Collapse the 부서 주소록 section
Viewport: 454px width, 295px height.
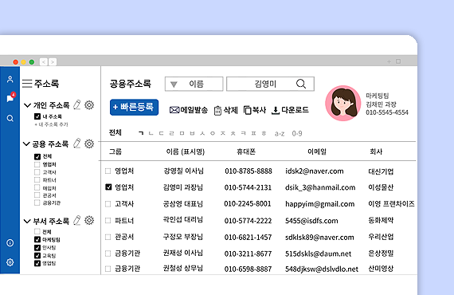pos(27,222)
